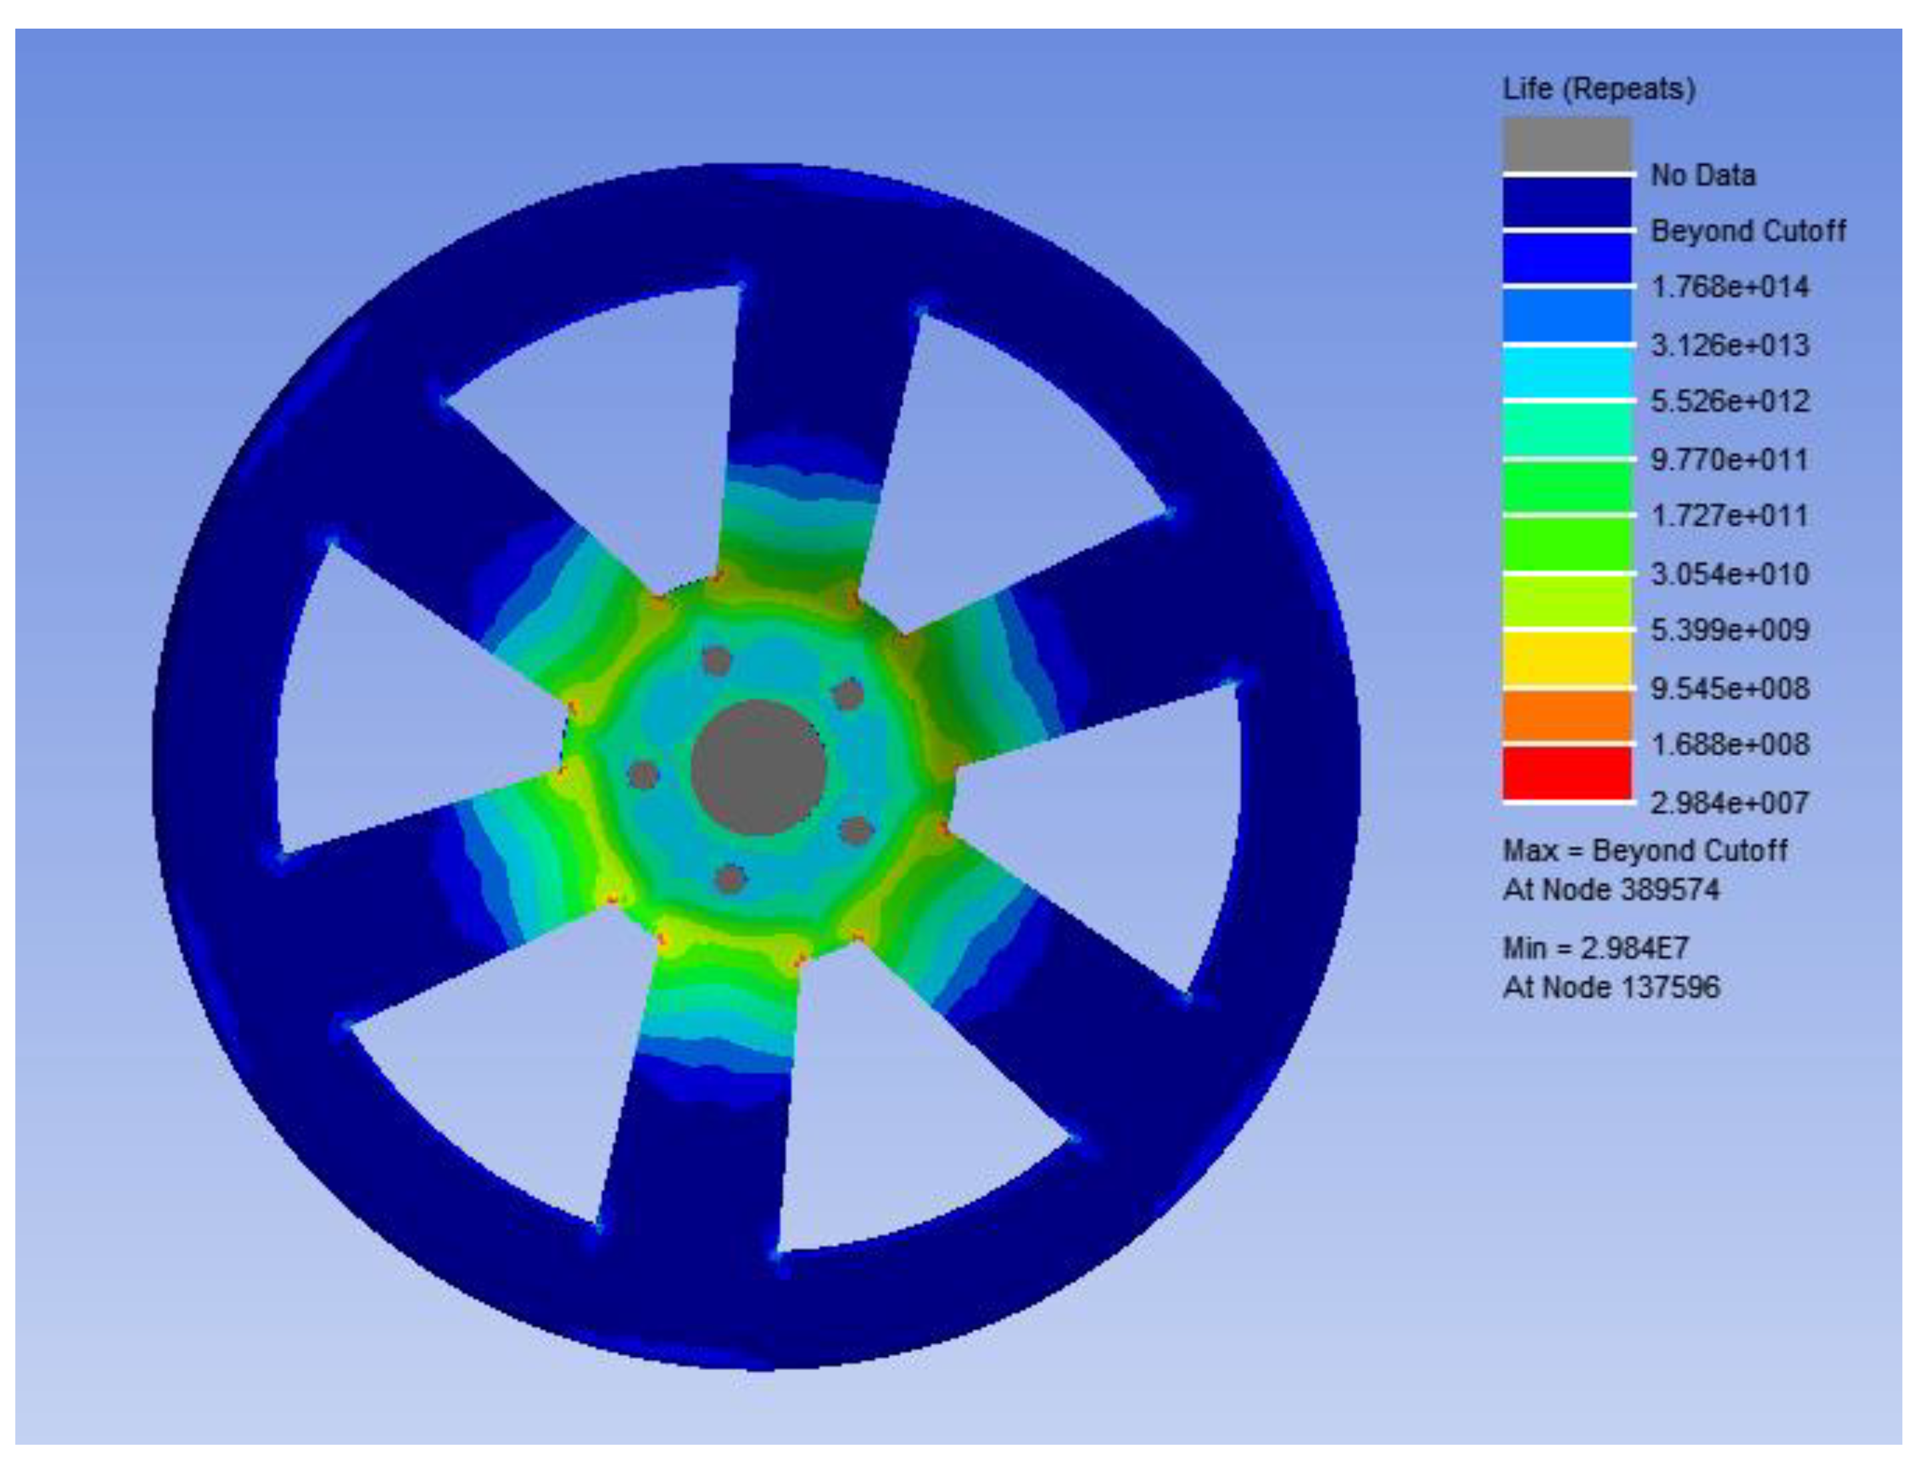This screenshot has height=1474, width=1927.
Task: Click the yellow legend color band
Action: tap(1566, 658)
